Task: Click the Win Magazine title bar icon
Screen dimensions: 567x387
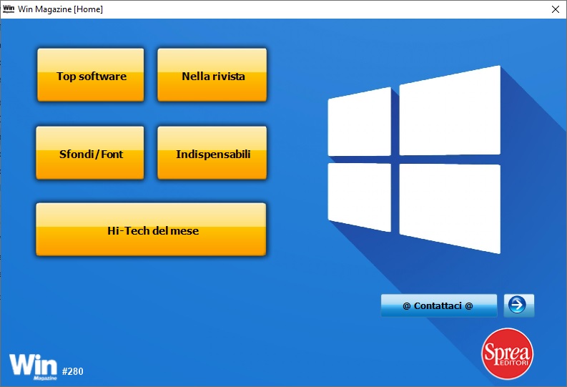Action: click(x=9, y=9)
